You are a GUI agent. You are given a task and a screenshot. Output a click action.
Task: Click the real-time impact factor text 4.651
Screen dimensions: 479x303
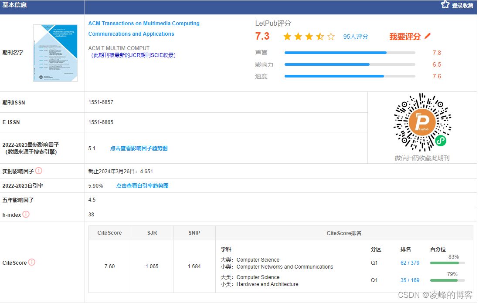pyautogui.click(x=146, y=172)
